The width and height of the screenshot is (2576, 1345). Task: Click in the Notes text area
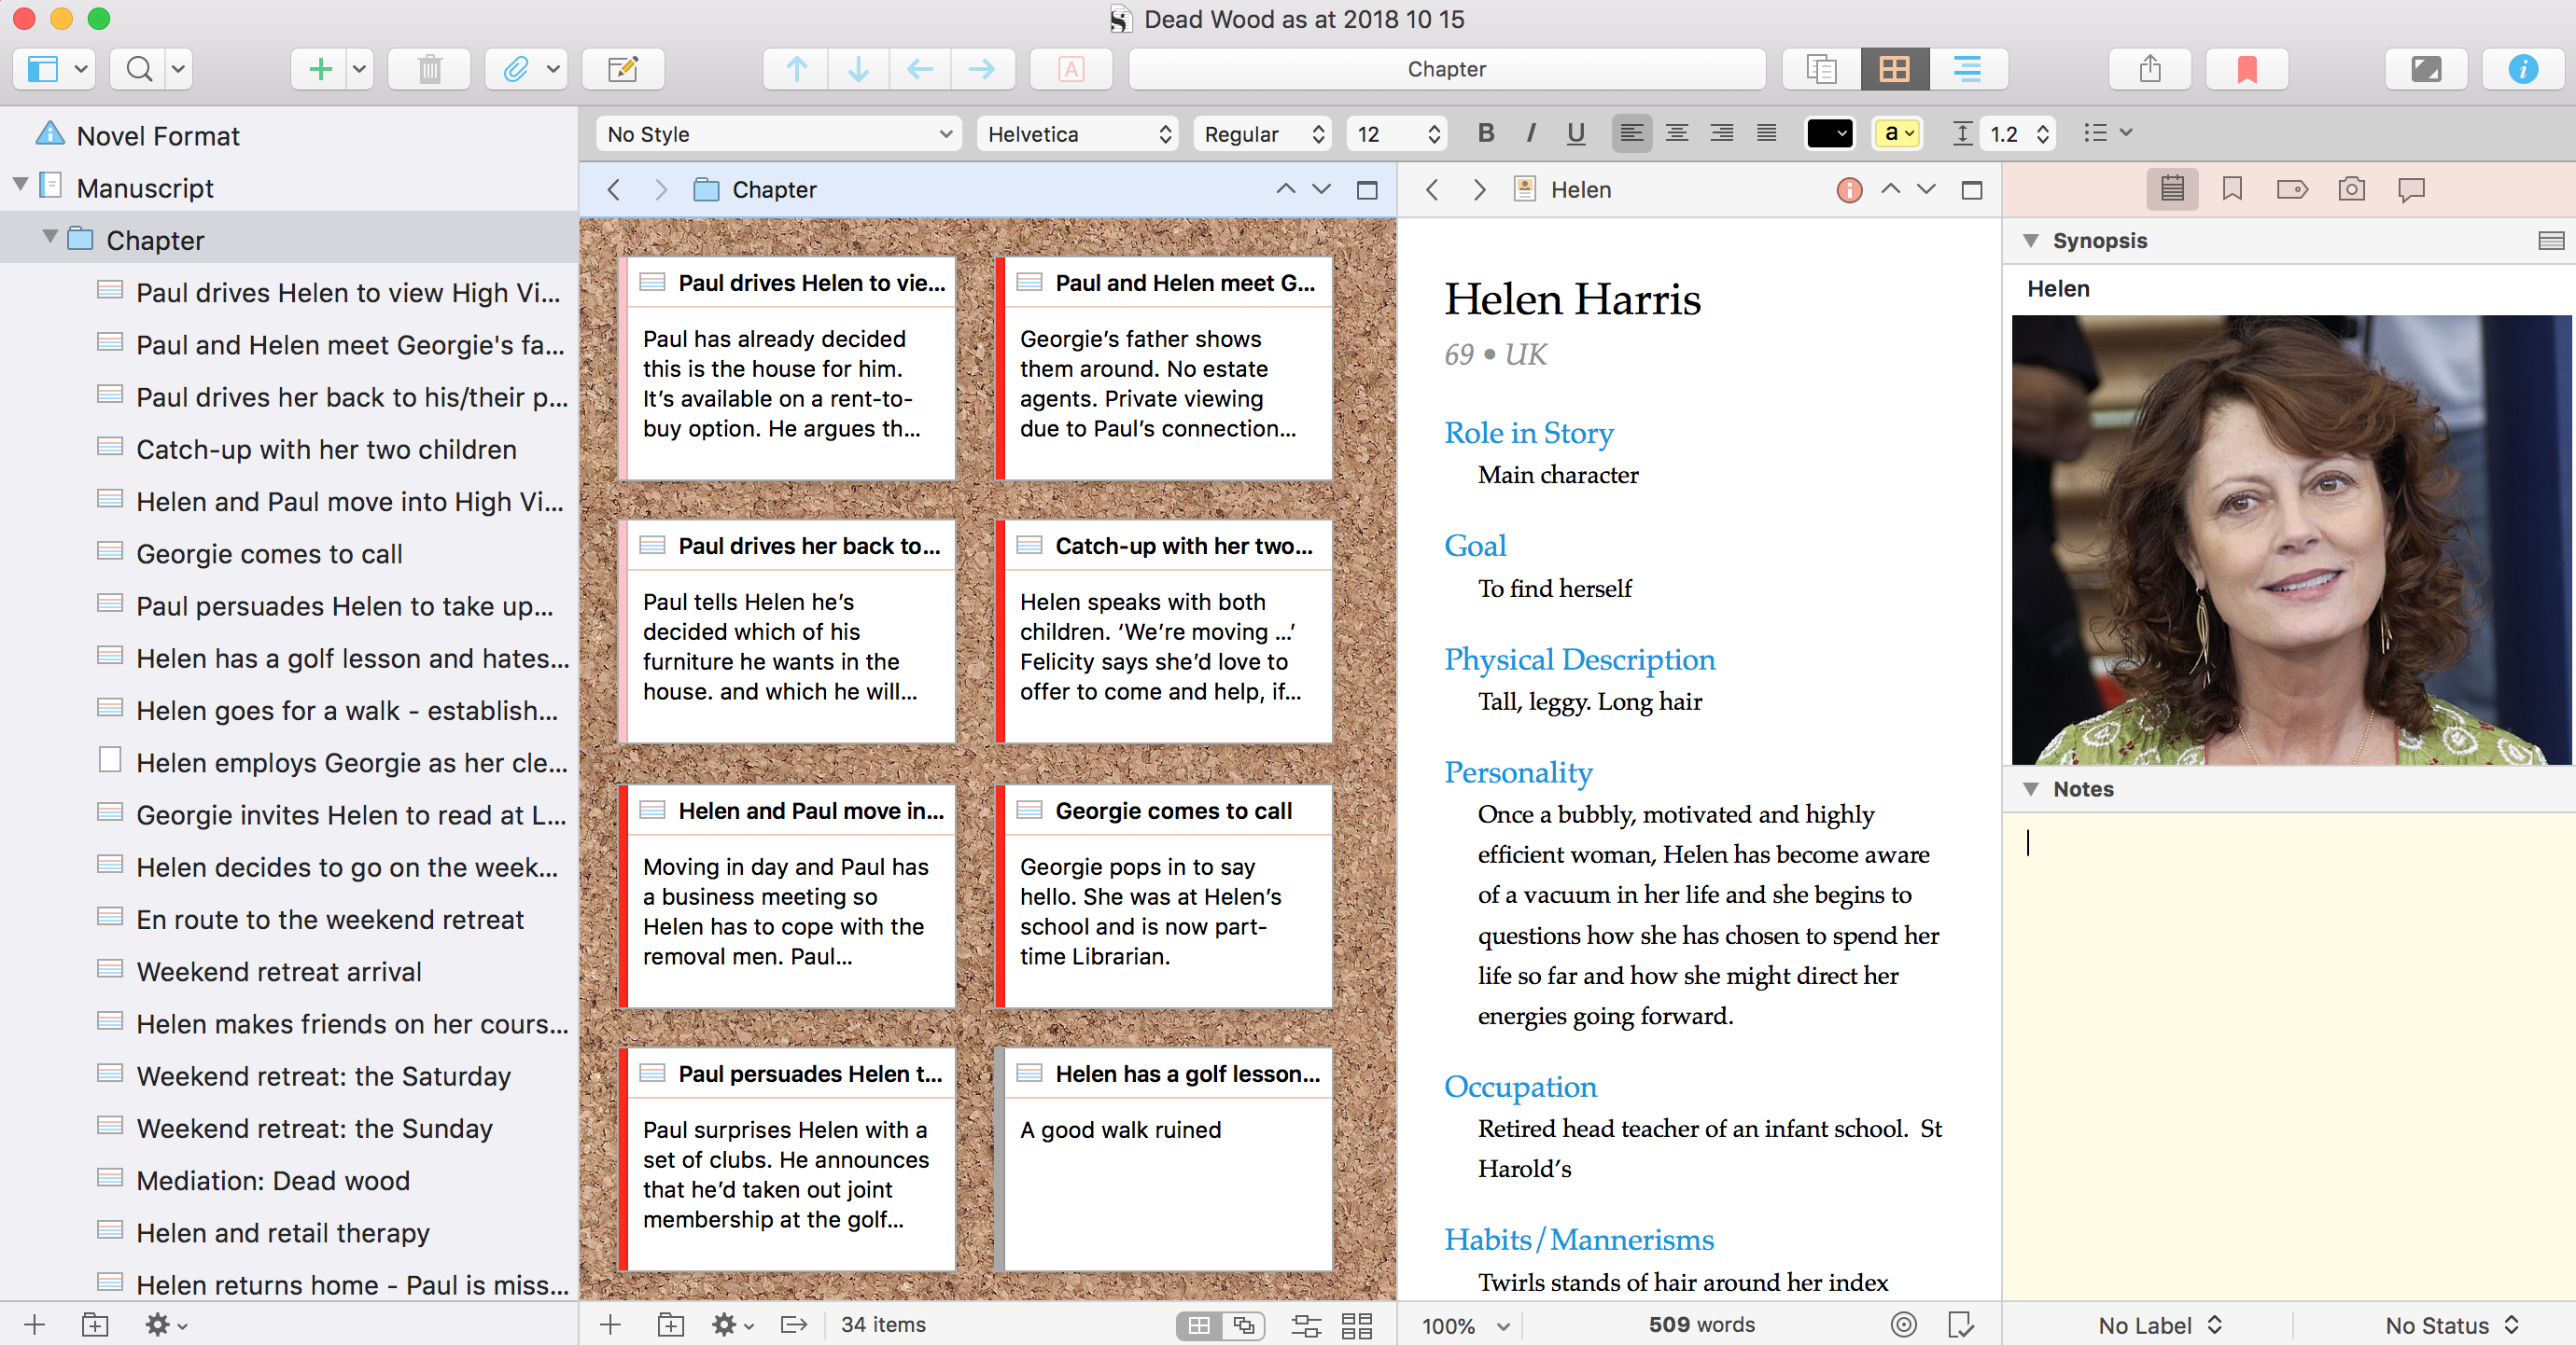[x=2288, y=1055]
